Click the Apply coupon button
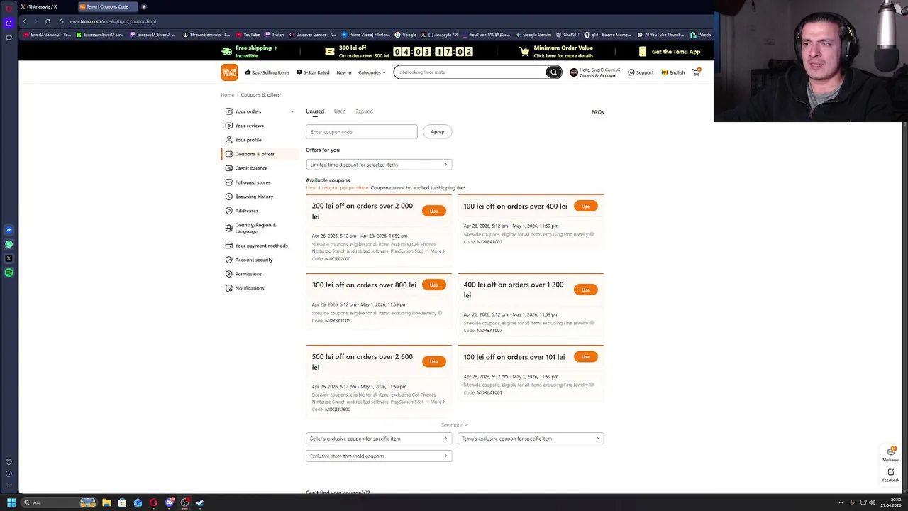908x511 pixels. (437, 131)
